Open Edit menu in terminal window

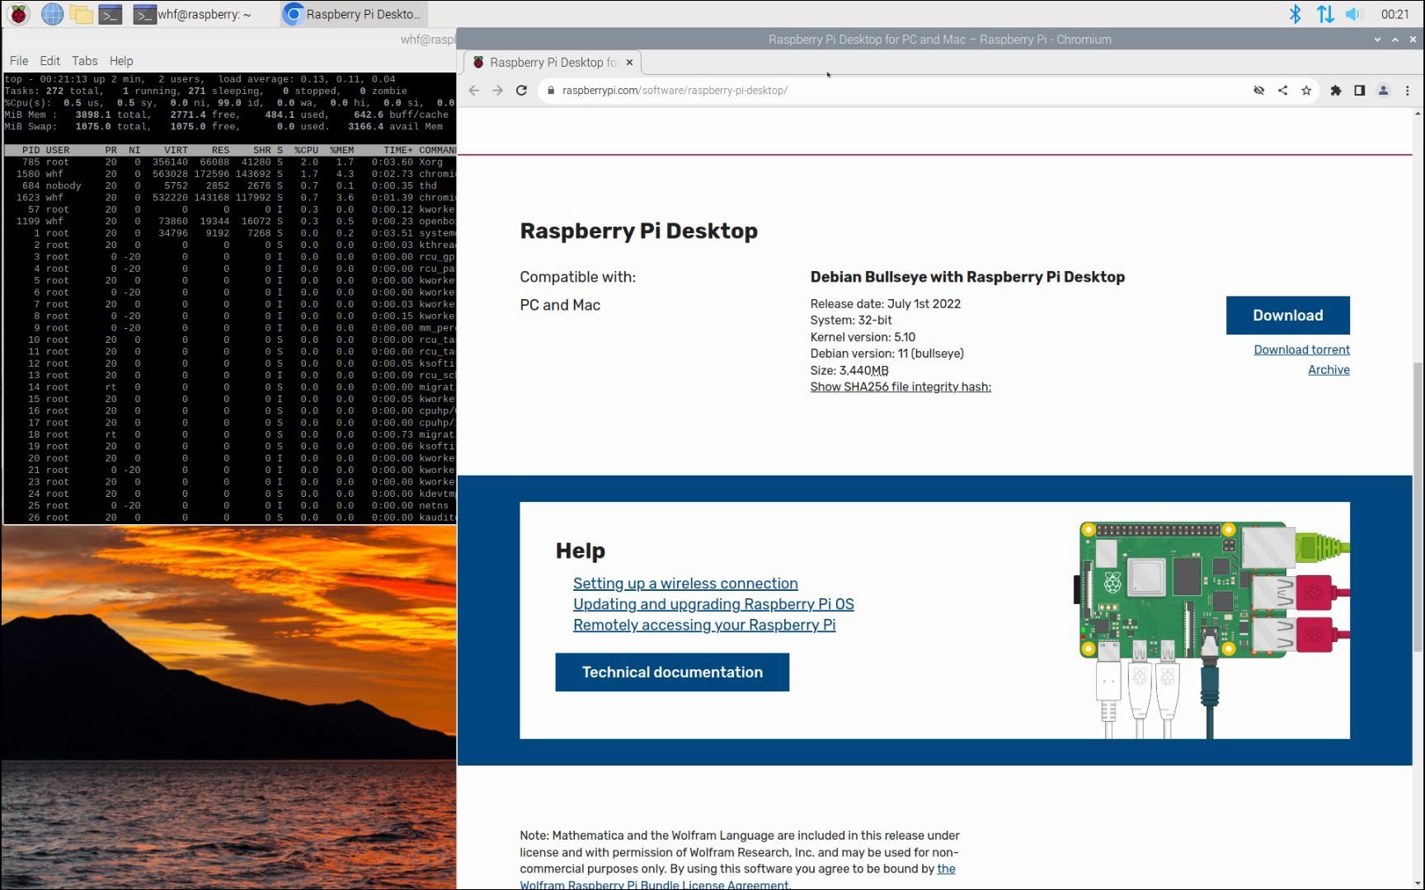[x=49, y=61]
